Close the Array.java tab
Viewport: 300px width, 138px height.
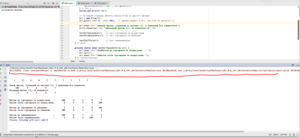91,3
